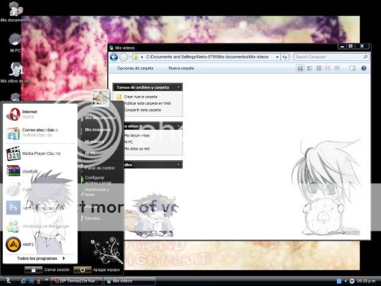Click the user picture in Start menu

(x=101, y=98)
